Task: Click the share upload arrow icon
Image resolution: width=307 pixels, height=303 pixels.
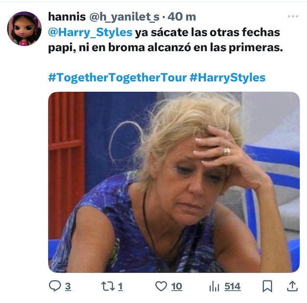Action: (x=292, y=286)
